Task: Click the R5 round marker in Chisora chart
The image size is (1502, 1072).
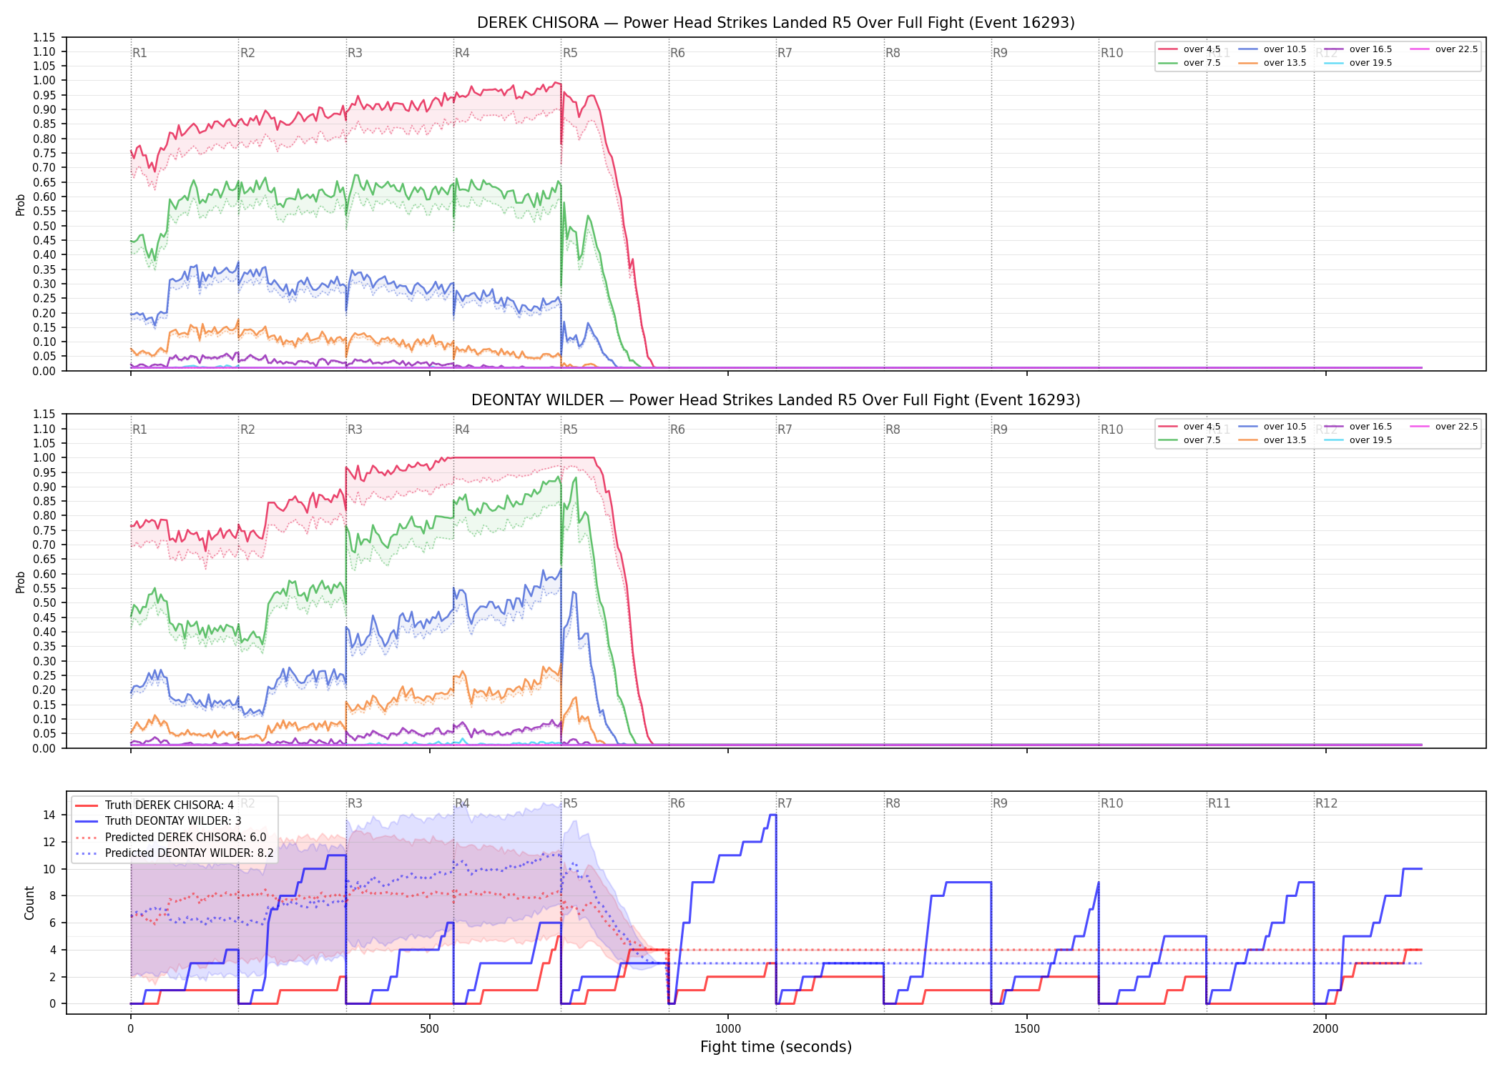Action: (x=570, y=53)
